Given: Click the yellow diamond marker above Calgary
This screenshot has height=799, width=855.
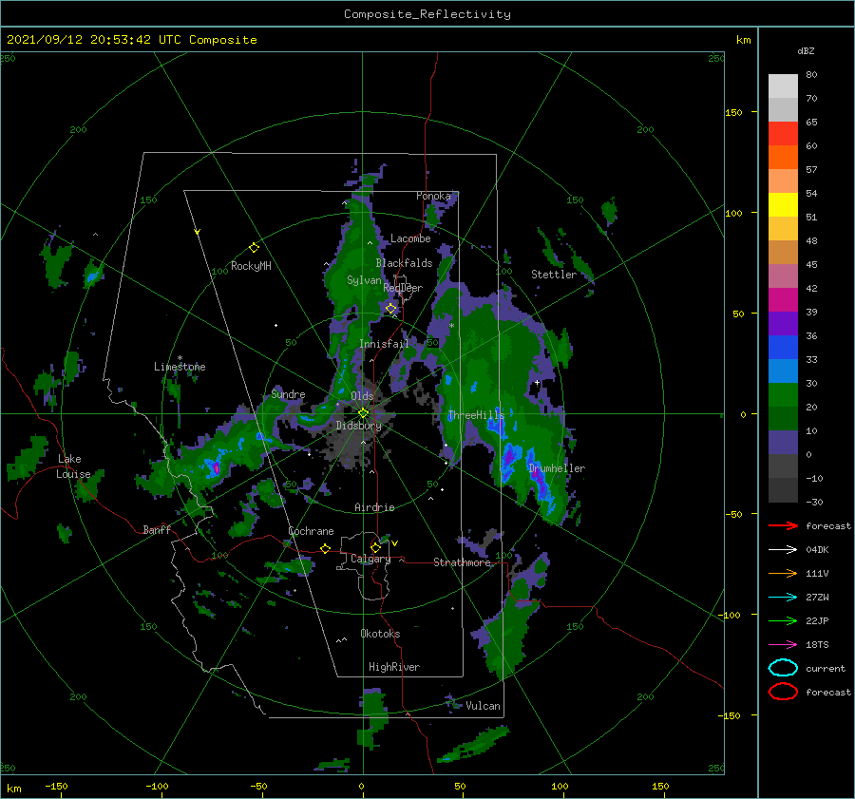Looking at the screenshot, I should pyautogui.click(x=375, y=547).
